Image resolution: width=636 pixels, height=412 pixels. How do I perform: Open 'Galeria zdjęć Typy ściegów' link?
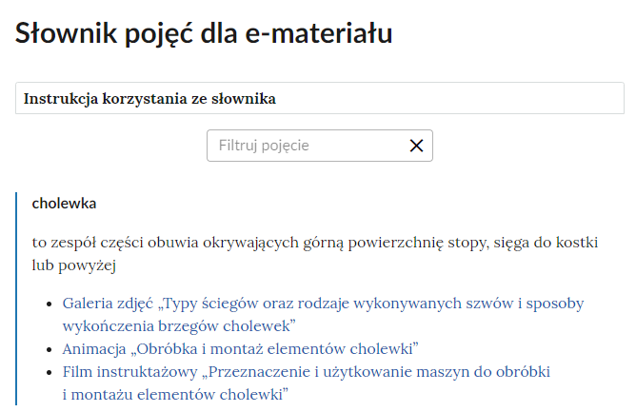tap(323, 314)
